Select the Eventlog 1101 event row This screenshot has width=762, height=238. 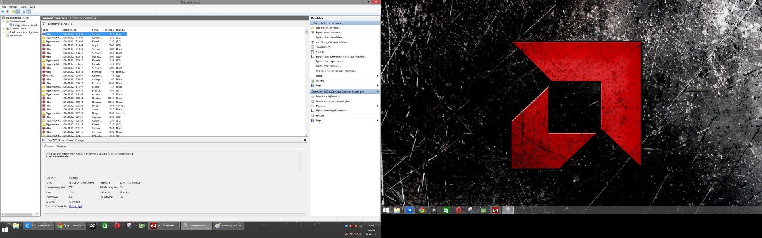[85, 72]
